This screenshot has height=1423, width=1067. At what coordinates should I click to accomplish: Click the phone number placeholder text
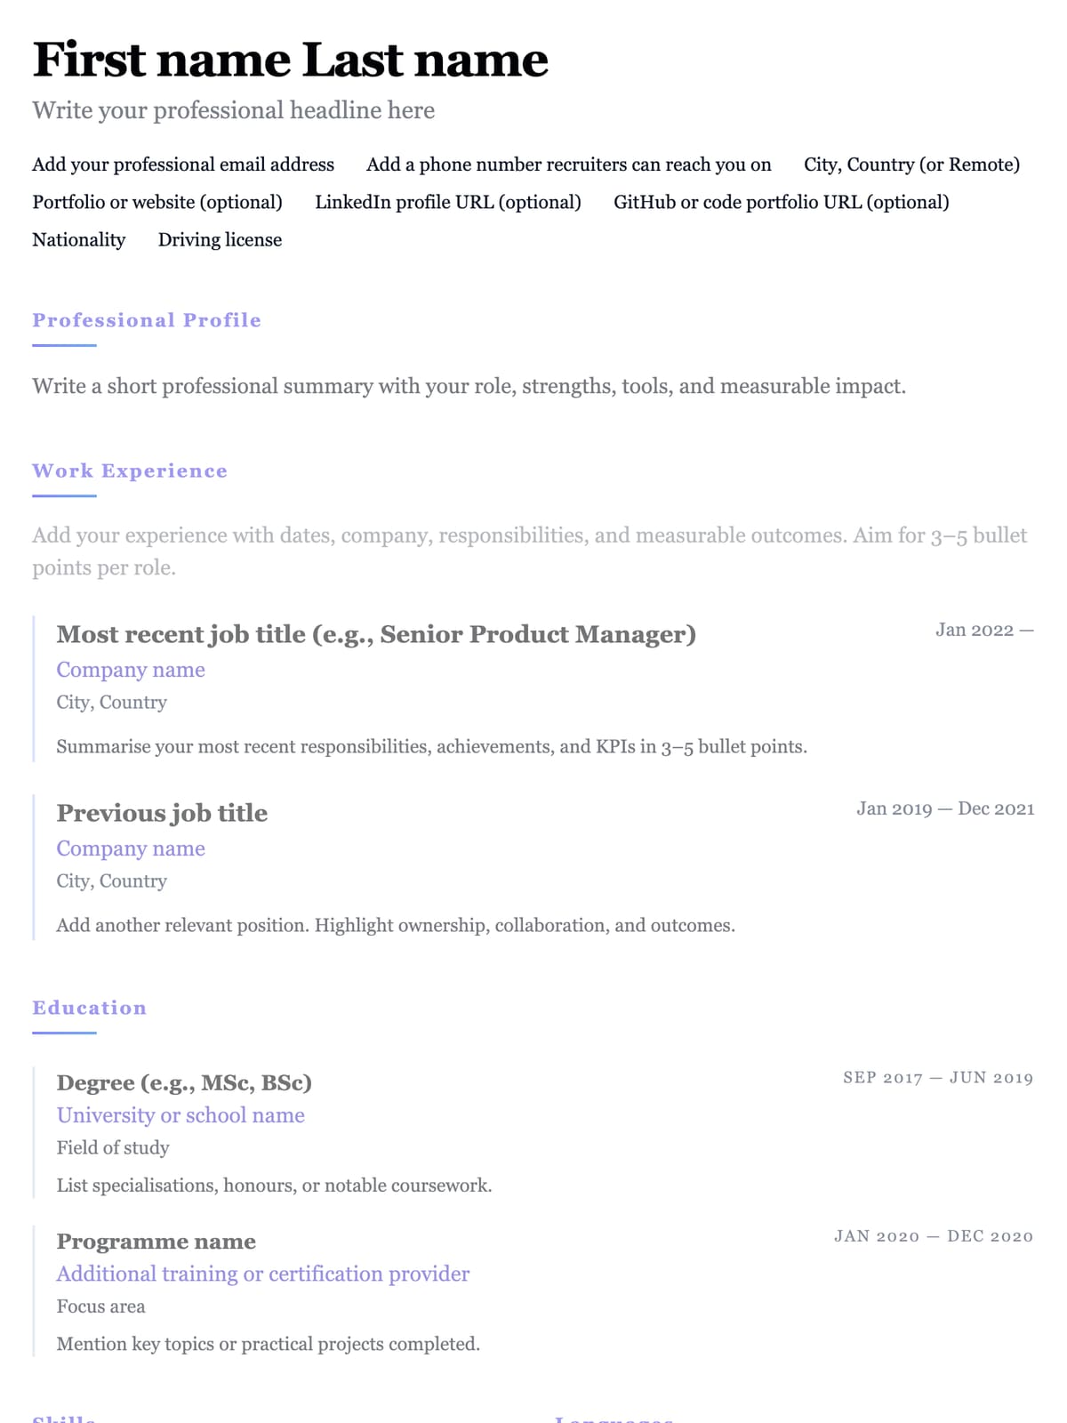coord(568,165)
